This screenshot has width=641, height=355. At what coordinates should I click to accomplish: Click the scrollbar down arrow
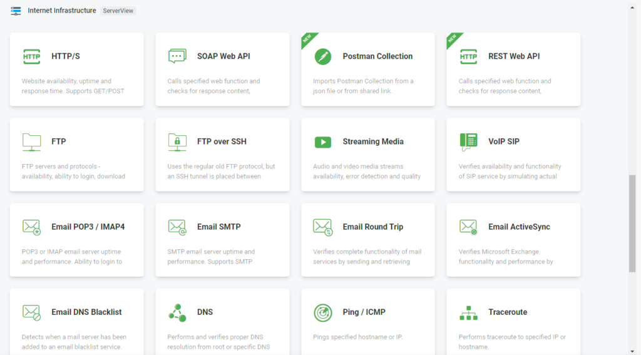632,351
